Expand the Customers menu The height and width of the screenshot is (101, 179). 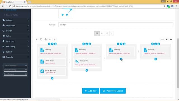coord(15,41)
